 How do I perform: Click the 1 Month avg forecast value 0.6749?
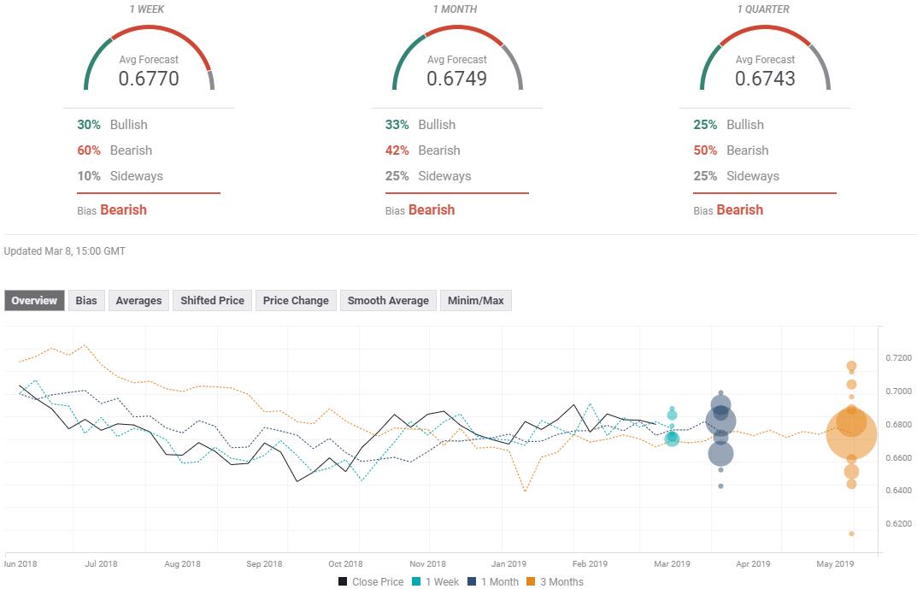pos(456,79)
